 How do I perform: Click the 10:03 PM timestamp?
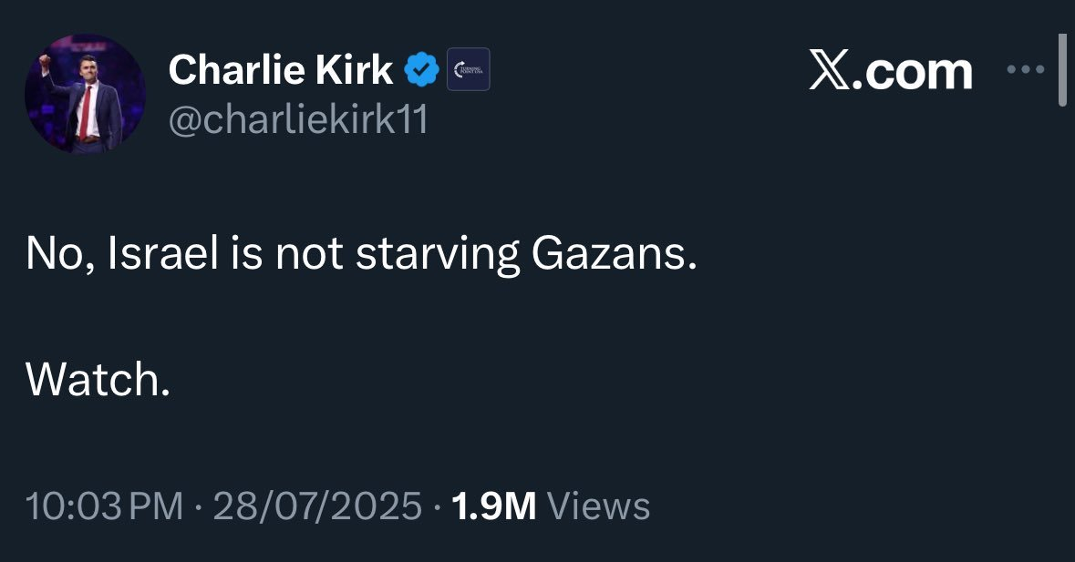coord(105,506)
